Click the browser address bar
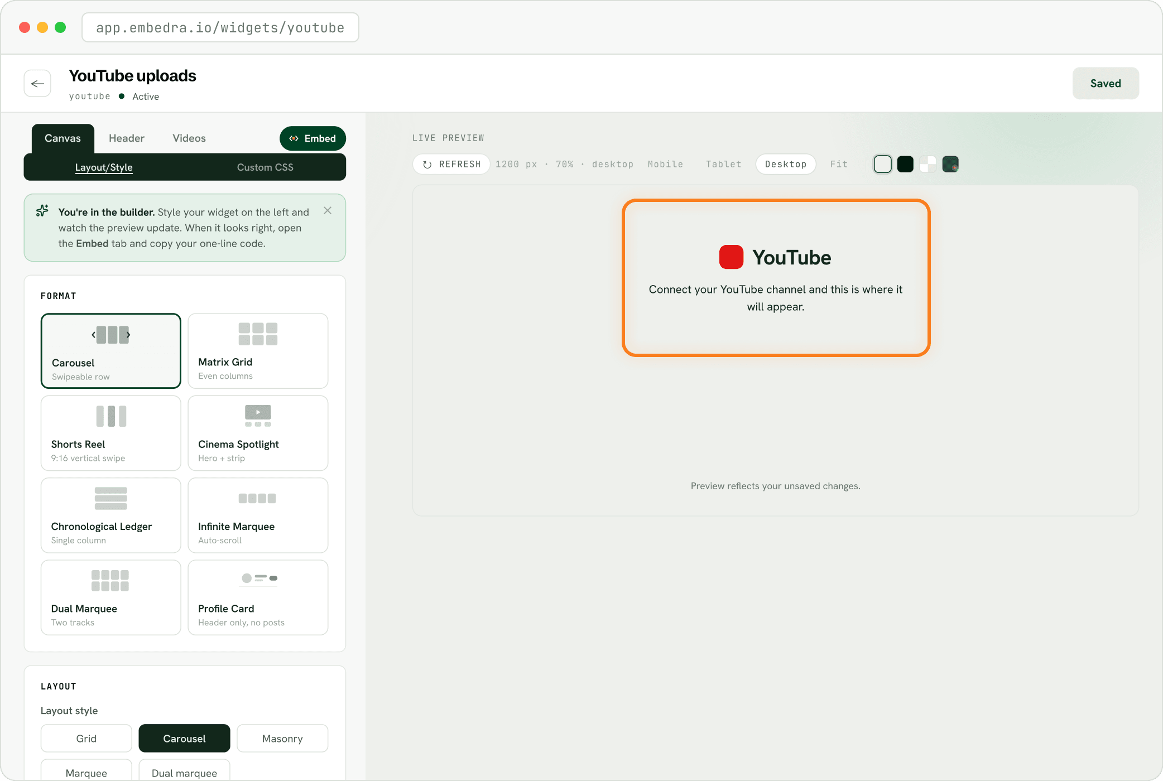 tap(220, 27)
